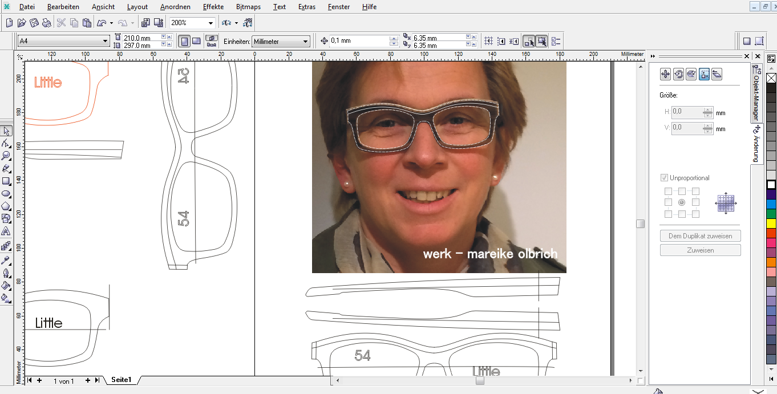Select the Zoom magnifier tool
777x394 pixels.
click(x=6, y=156)
